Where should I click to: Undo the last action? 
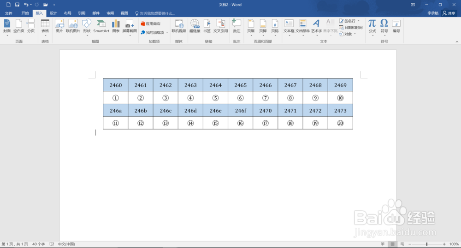click(x=26, y=5)
